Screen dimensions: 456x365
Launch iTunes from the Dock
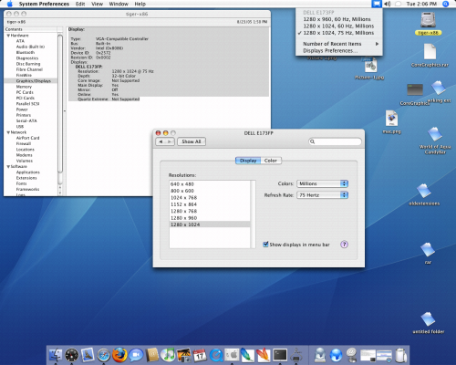coord(168,355)
